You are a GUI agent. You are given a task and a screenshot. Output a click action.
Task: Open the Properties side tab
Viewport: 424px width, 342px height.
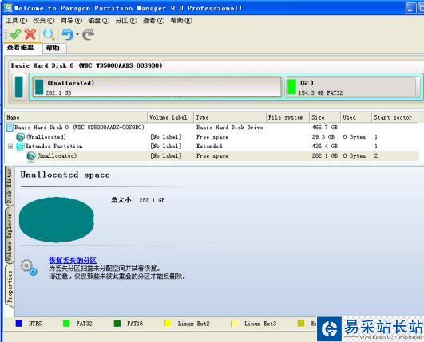pyautogui.click(x=10, y=287)
